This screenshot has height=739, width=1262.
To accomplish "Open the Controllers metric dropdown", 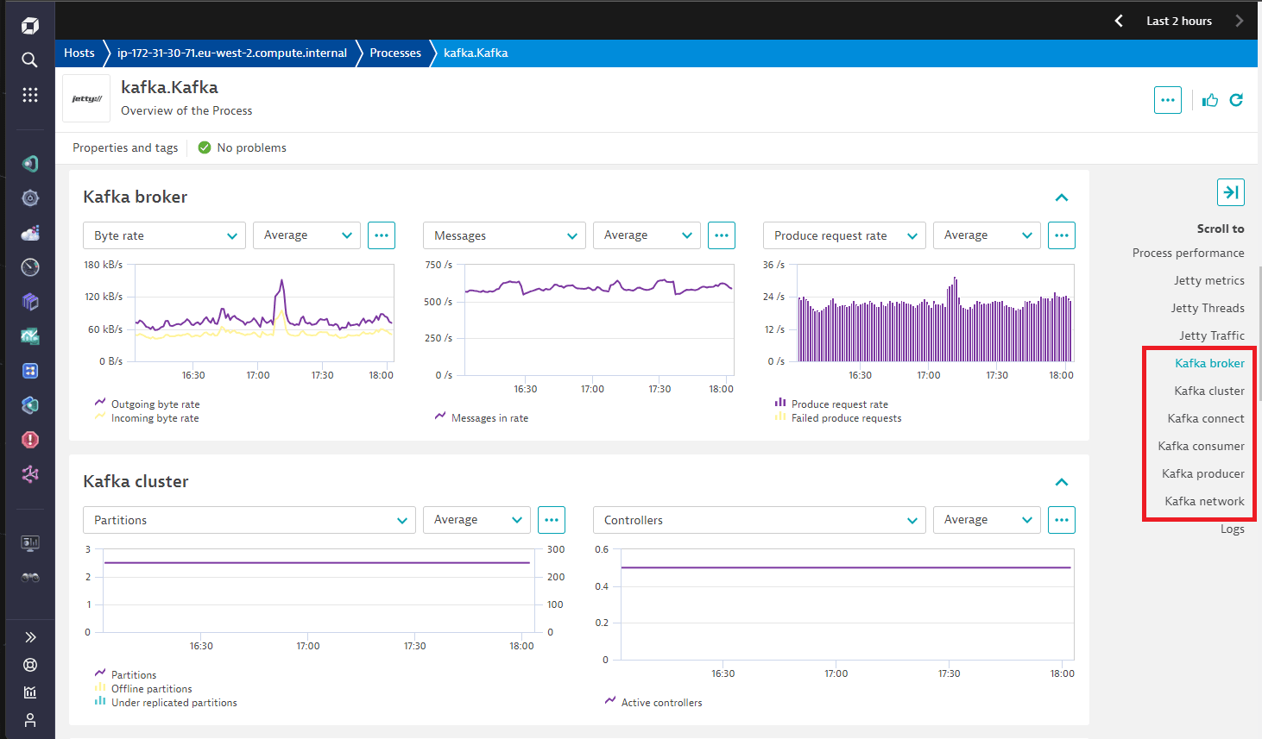I will coord(760,520).
